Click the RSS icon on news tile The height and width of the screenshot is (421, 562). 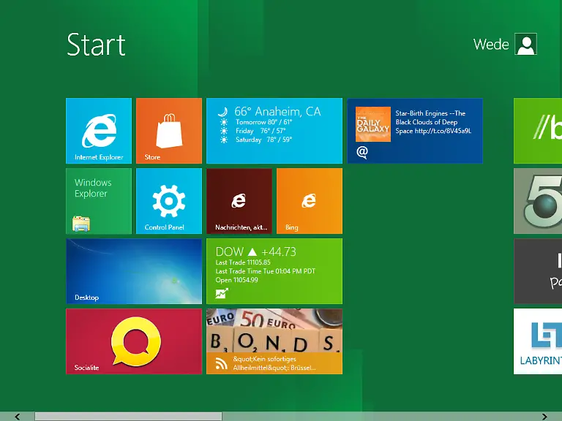click(222, 364)
